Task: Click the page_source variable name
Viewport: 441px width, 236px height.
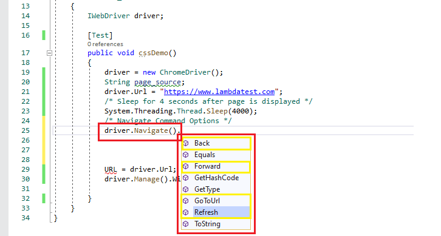Action: (157, 83)
